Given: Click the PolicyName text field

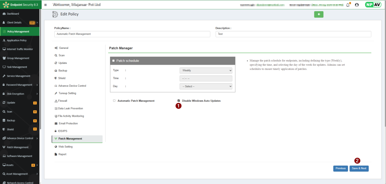Looking at the screenshot, I should 132,34.
